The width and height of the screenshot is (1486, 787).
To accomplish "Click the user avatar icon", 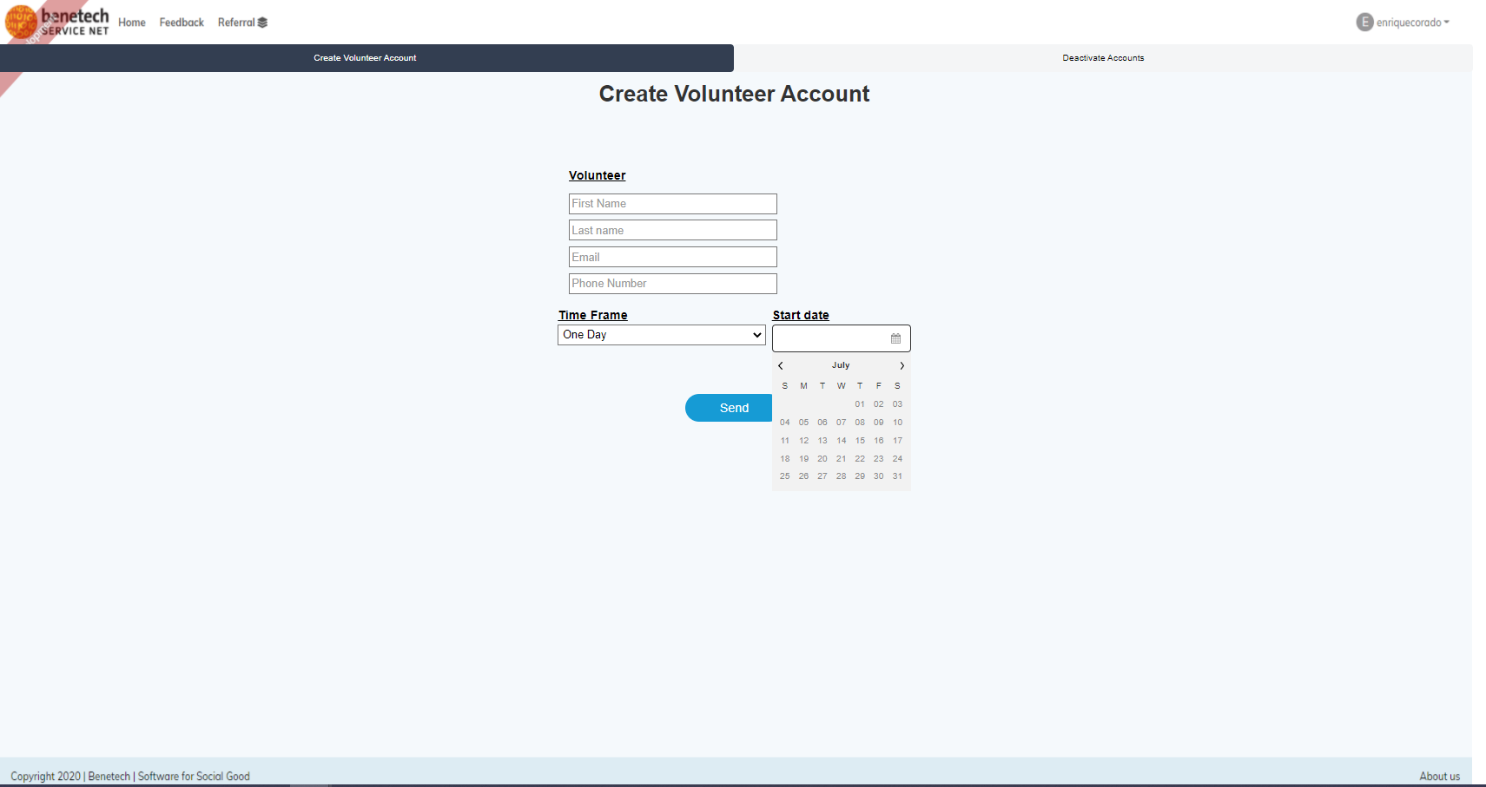I will 1364,23.
